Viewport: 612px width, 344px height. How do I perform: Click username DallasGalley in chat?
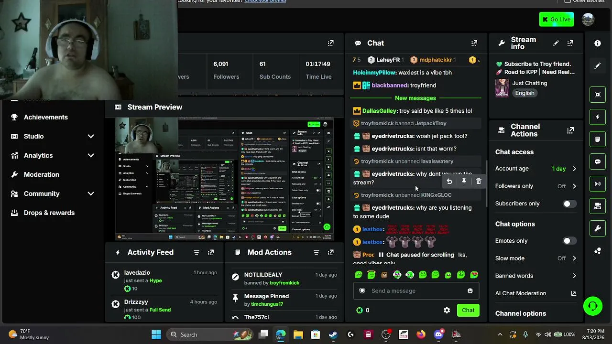point(380,111)
